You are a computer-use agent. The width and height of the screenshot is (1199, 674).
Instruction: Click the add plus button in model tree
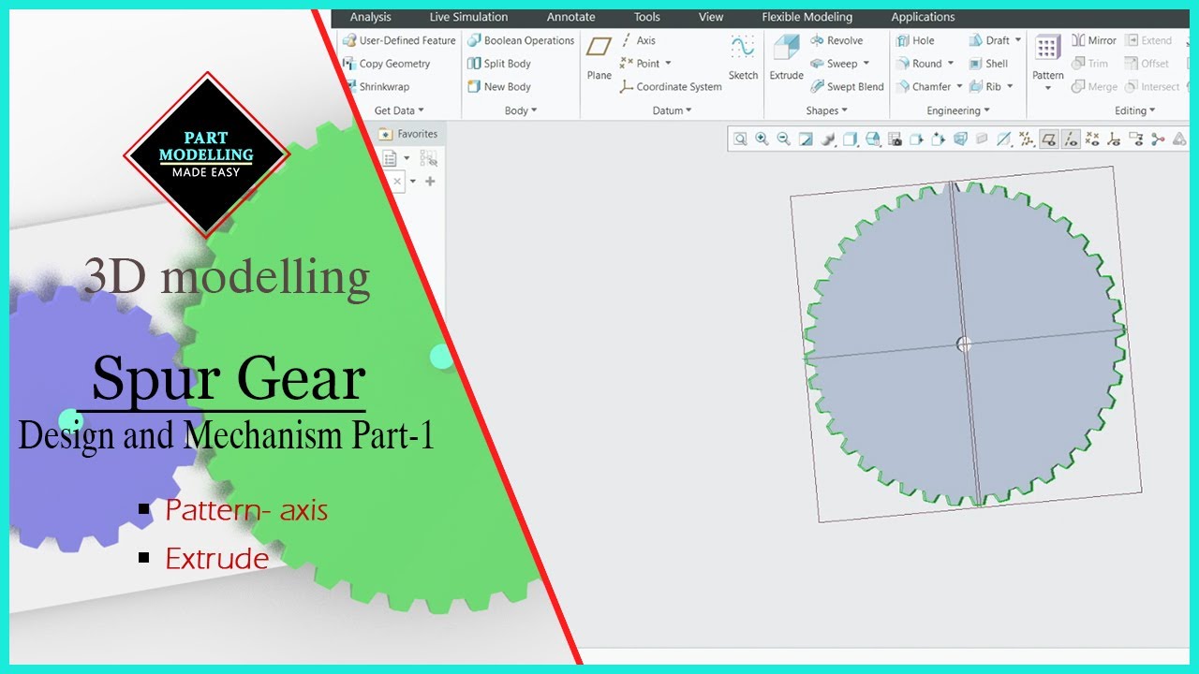[430, 182]
